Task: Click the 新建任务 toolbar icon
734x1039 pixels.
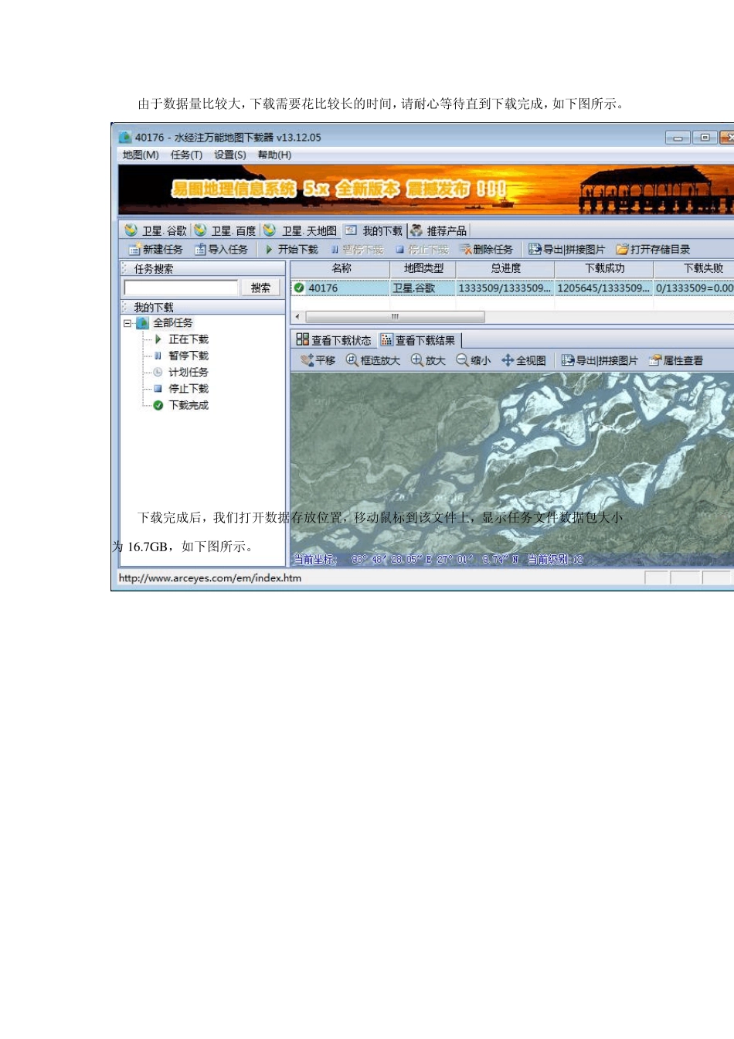Action: point(155,249)
